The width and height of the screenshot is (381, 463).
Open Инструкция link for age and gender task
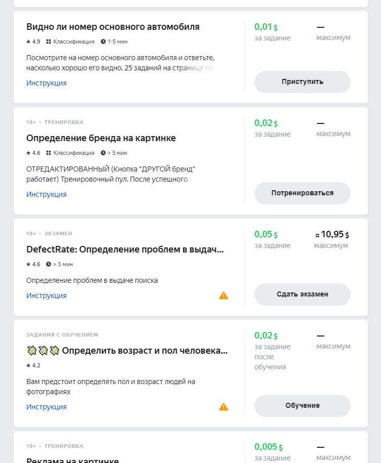point(47,407)
